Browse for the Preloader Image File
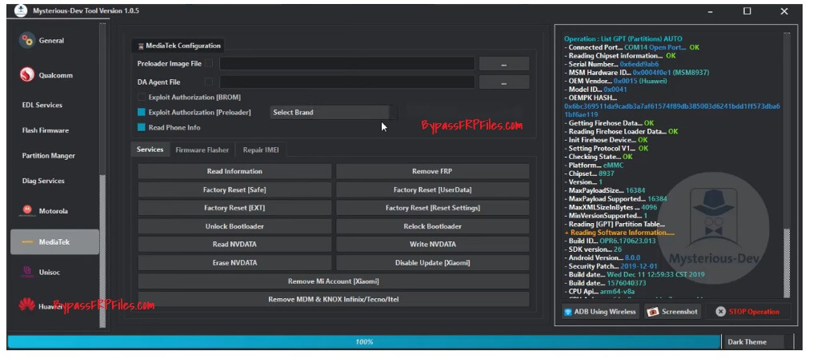The width and height of the screenshot is (813, 359). (x=504, y=64)
